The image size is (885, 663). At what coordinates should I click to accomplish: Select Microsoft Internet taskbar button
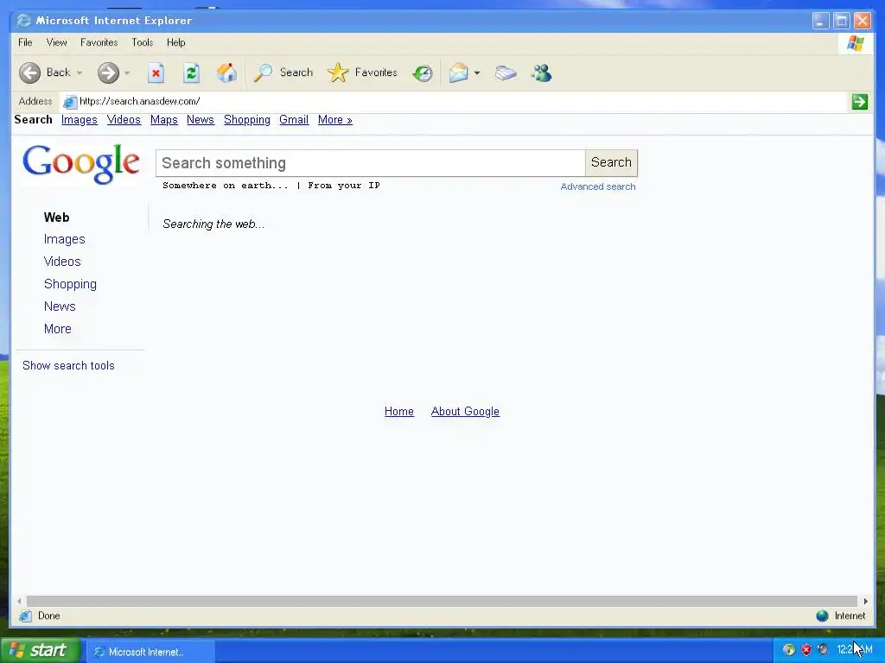click(x=150, y=652)
